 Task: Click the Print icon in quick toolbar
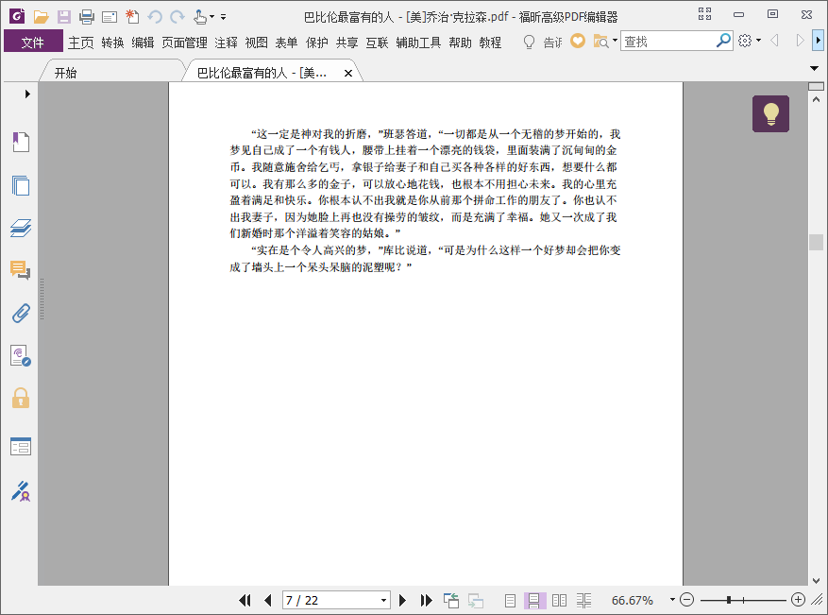tap(87, 16)
